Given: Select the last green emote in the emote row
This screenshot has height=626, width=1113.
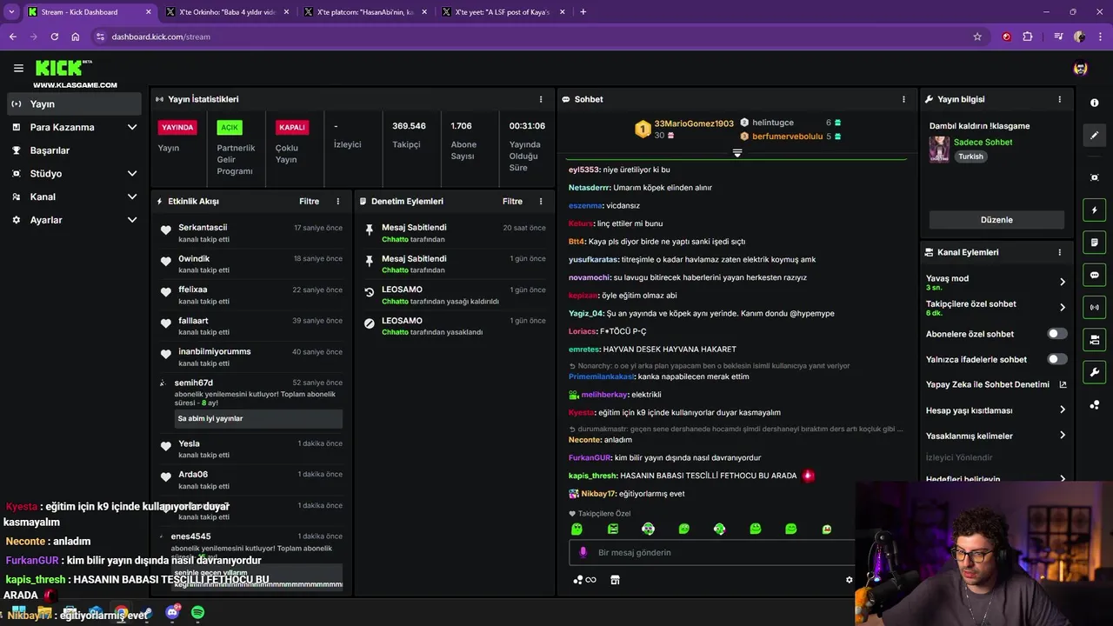Looking at the screenshot, I should pos(826,529).
